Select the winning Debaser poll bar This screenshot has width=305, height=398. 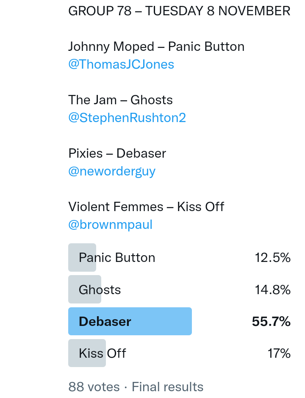click(130, 321)
